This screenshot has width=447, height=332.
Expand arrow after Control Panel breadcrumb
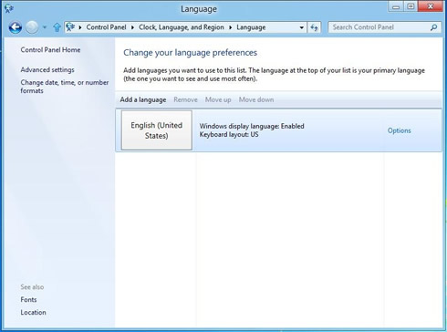point(132,27)
